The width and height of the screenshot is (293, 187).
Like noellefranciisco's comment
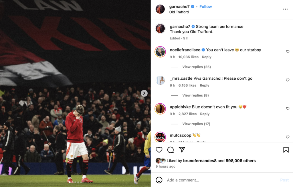(x=288, y=51)
